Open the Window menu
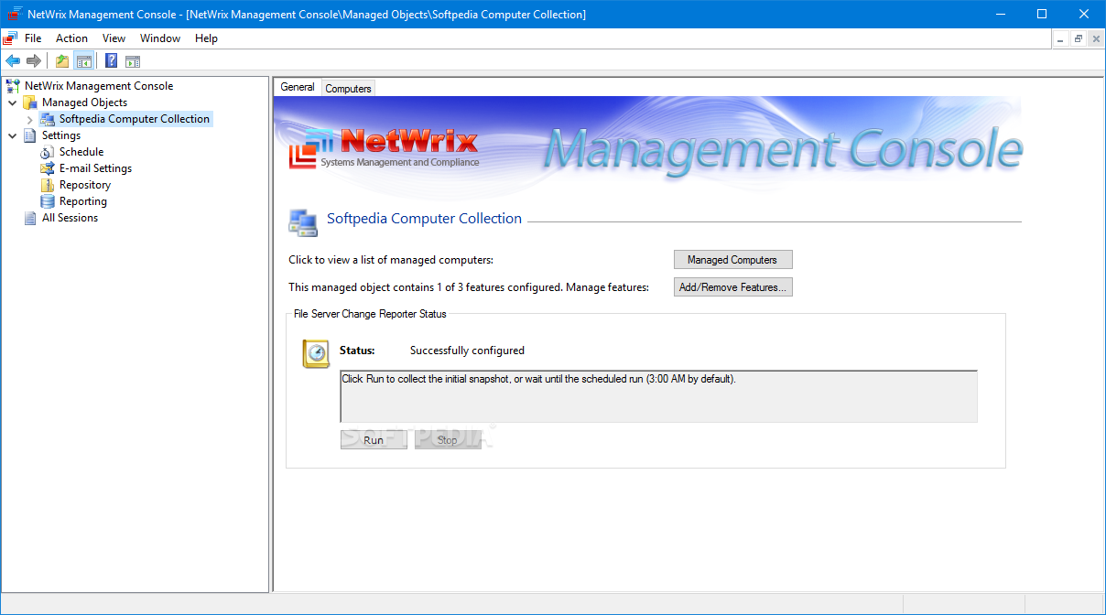Viewport: 1106px width, 615px height. coord(160,38)
